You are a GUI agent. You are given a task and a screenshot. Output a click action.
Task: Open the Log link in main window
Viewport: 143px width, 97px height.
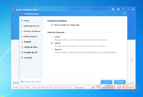coord(132,83)
